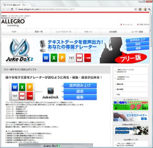
Task: Open the wrench settings menu
Action: coord(149,9)
